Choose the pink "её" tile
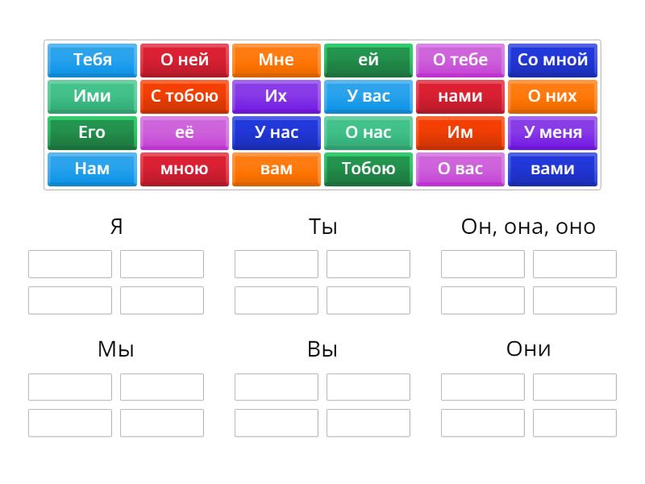This screenshot has height=484, width=645. pyautogui.click(x=185, y=132)
